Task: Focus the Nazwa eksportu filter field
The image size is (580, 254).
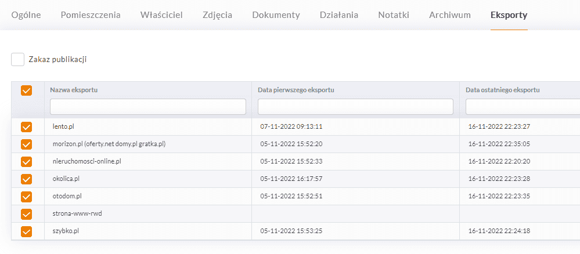Action: [x=148, y=107]
